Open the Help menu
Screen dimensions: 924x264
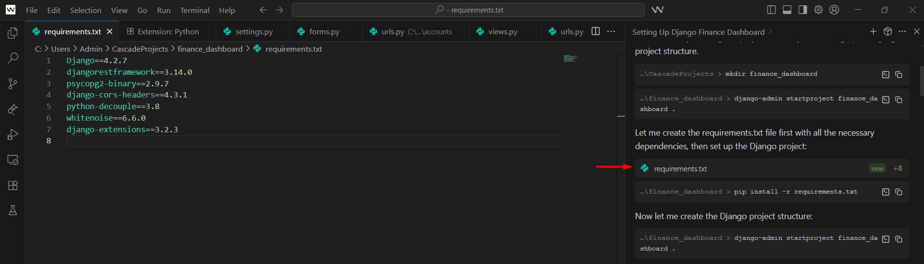coord(227,10)
